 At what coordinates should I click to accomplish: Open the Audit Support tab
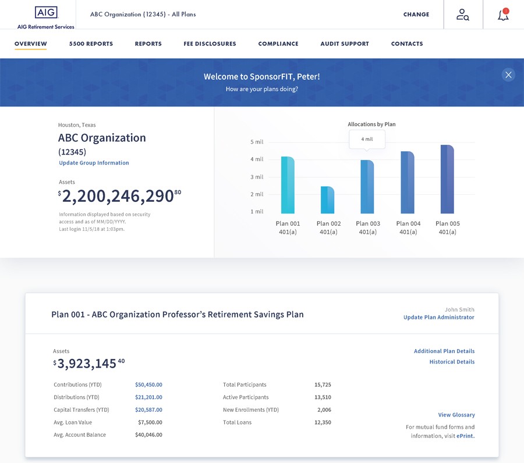345,44
